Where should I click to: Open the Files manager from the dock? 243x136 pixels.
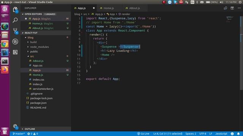pos(5,35)
